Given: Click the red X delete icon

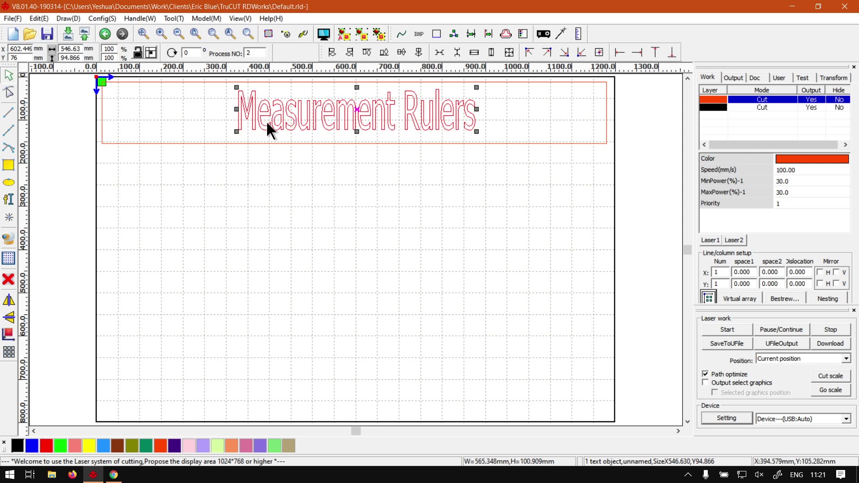Looking at the screenshot, I should (x=9, y=280).
